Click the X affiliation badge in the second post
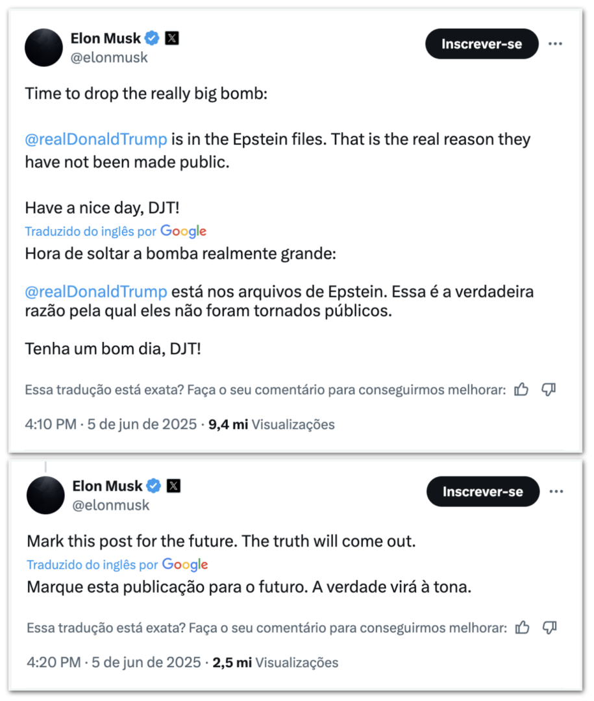Image resolution: width=594 pixels, height=701 pixels. 173,486
